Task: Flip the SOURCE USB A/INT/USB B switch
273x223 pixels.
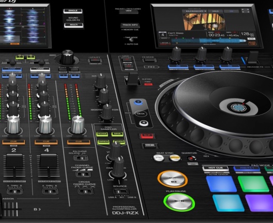Action: [121, 192]
